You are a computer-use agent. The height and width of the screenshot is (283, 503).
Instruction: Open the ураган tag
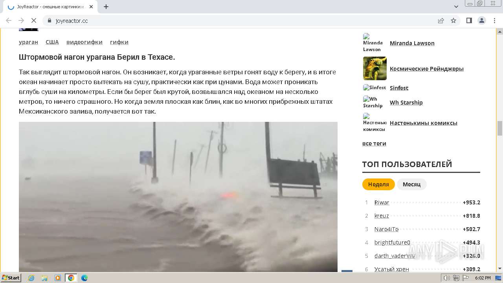28,42
